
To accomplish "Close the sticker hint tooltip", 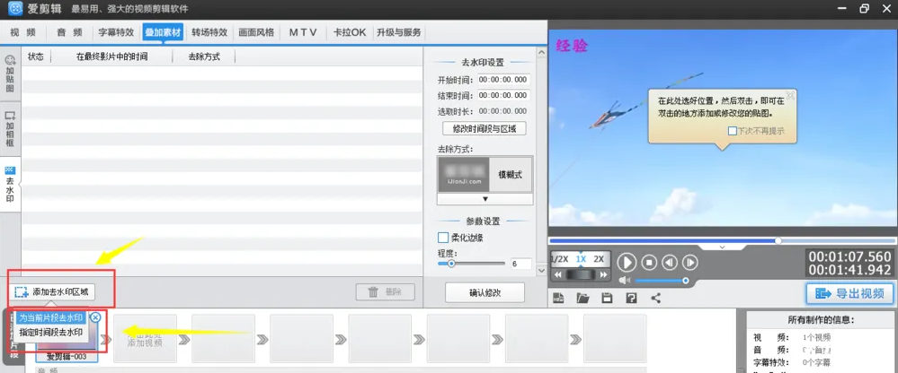I will coord(790,95).
